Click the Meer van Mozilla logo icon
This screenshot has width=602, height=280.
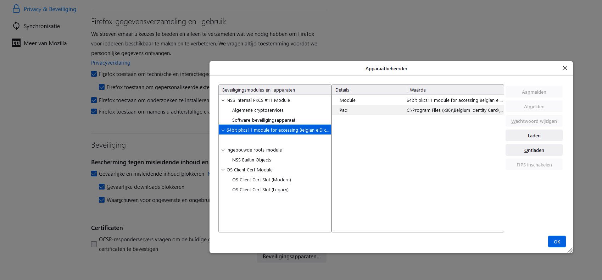(16, 43)
